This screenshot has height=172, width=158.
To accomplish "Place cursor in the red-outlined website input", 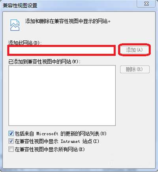I will point(61,50).
